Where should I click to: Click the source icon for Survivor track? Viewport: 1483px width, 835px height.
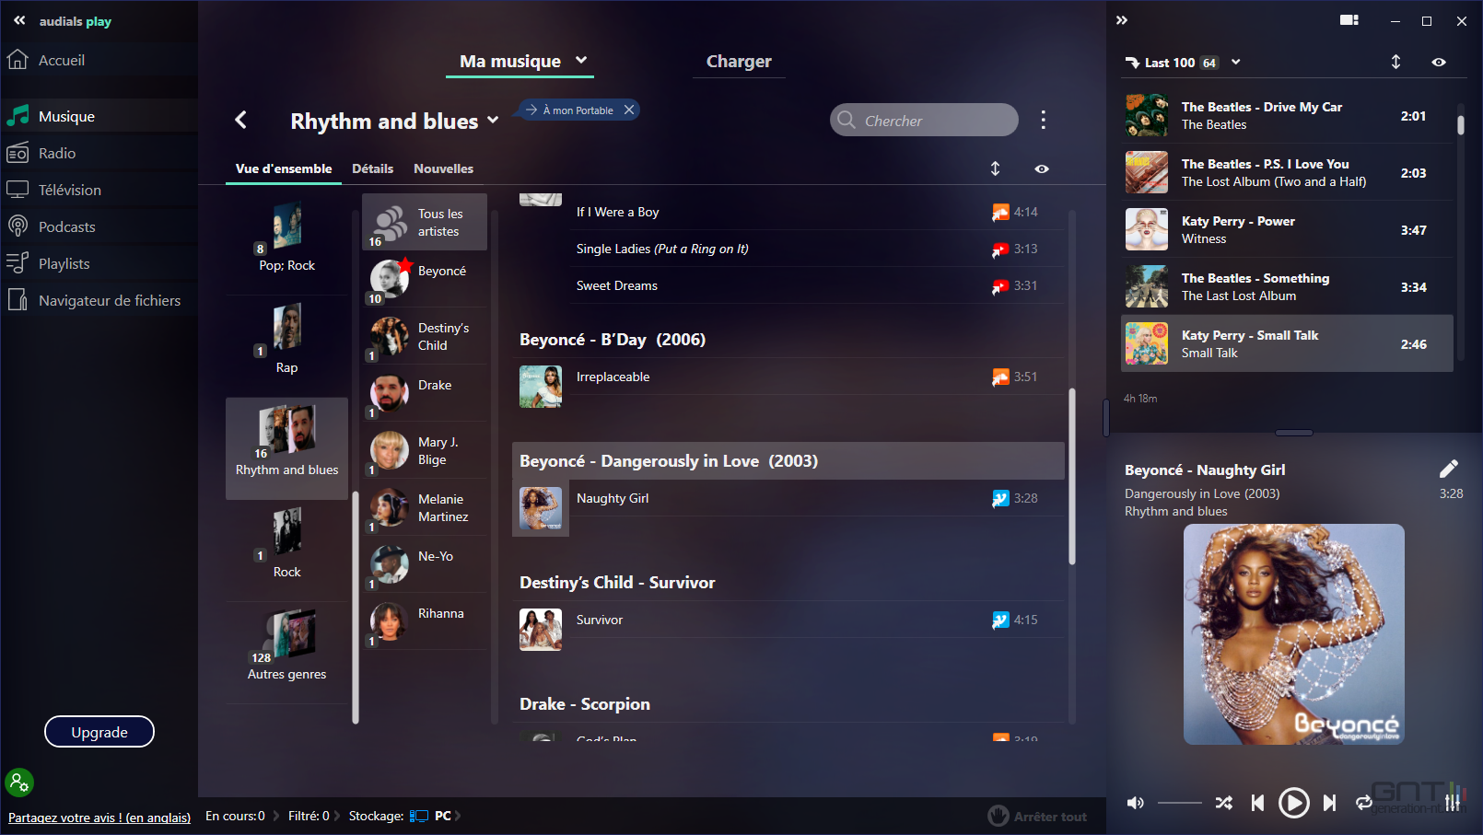point(1000,620)
